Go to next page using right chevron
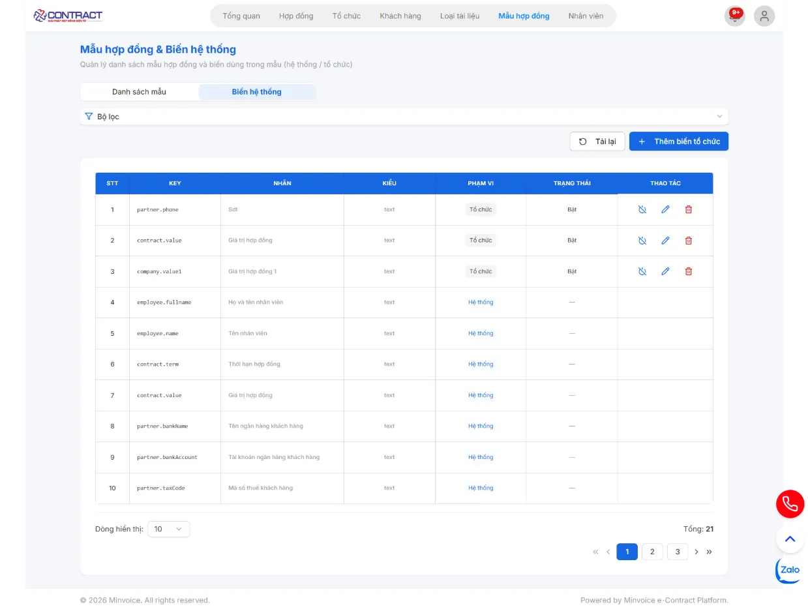Screen dimensions: 808x611 (x=696, y=552)
